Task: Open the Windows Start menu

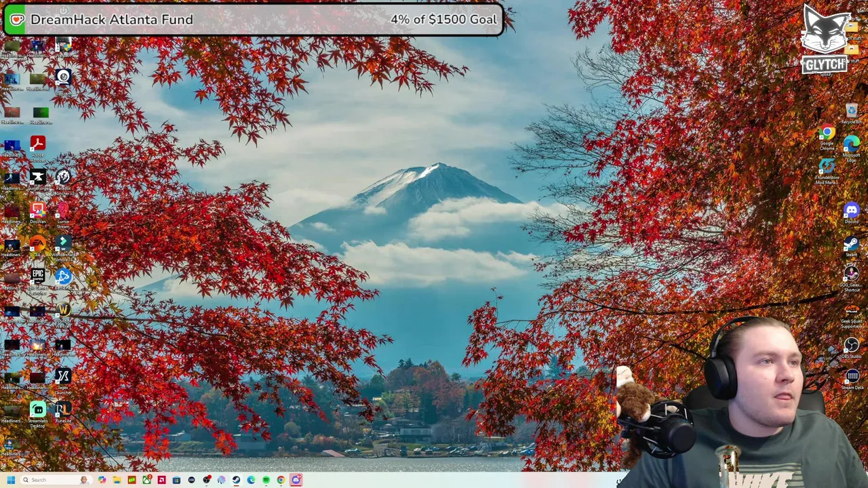Action: [11, 480]
